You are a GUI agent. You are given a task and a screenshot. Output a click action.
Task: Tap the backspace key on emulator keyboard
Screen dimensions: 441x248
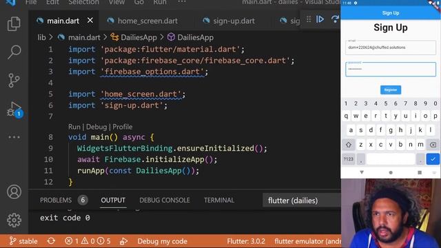coord(433,145)
